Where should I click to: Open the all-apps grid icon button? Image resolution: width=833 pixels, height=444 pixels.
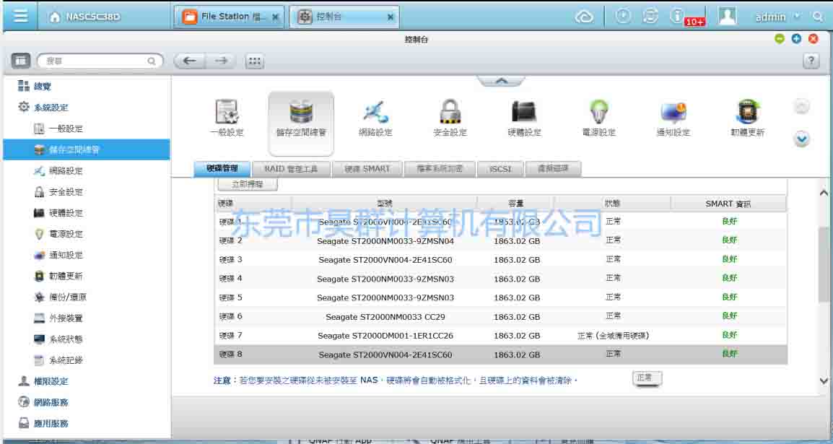click(x=254, y=61)
